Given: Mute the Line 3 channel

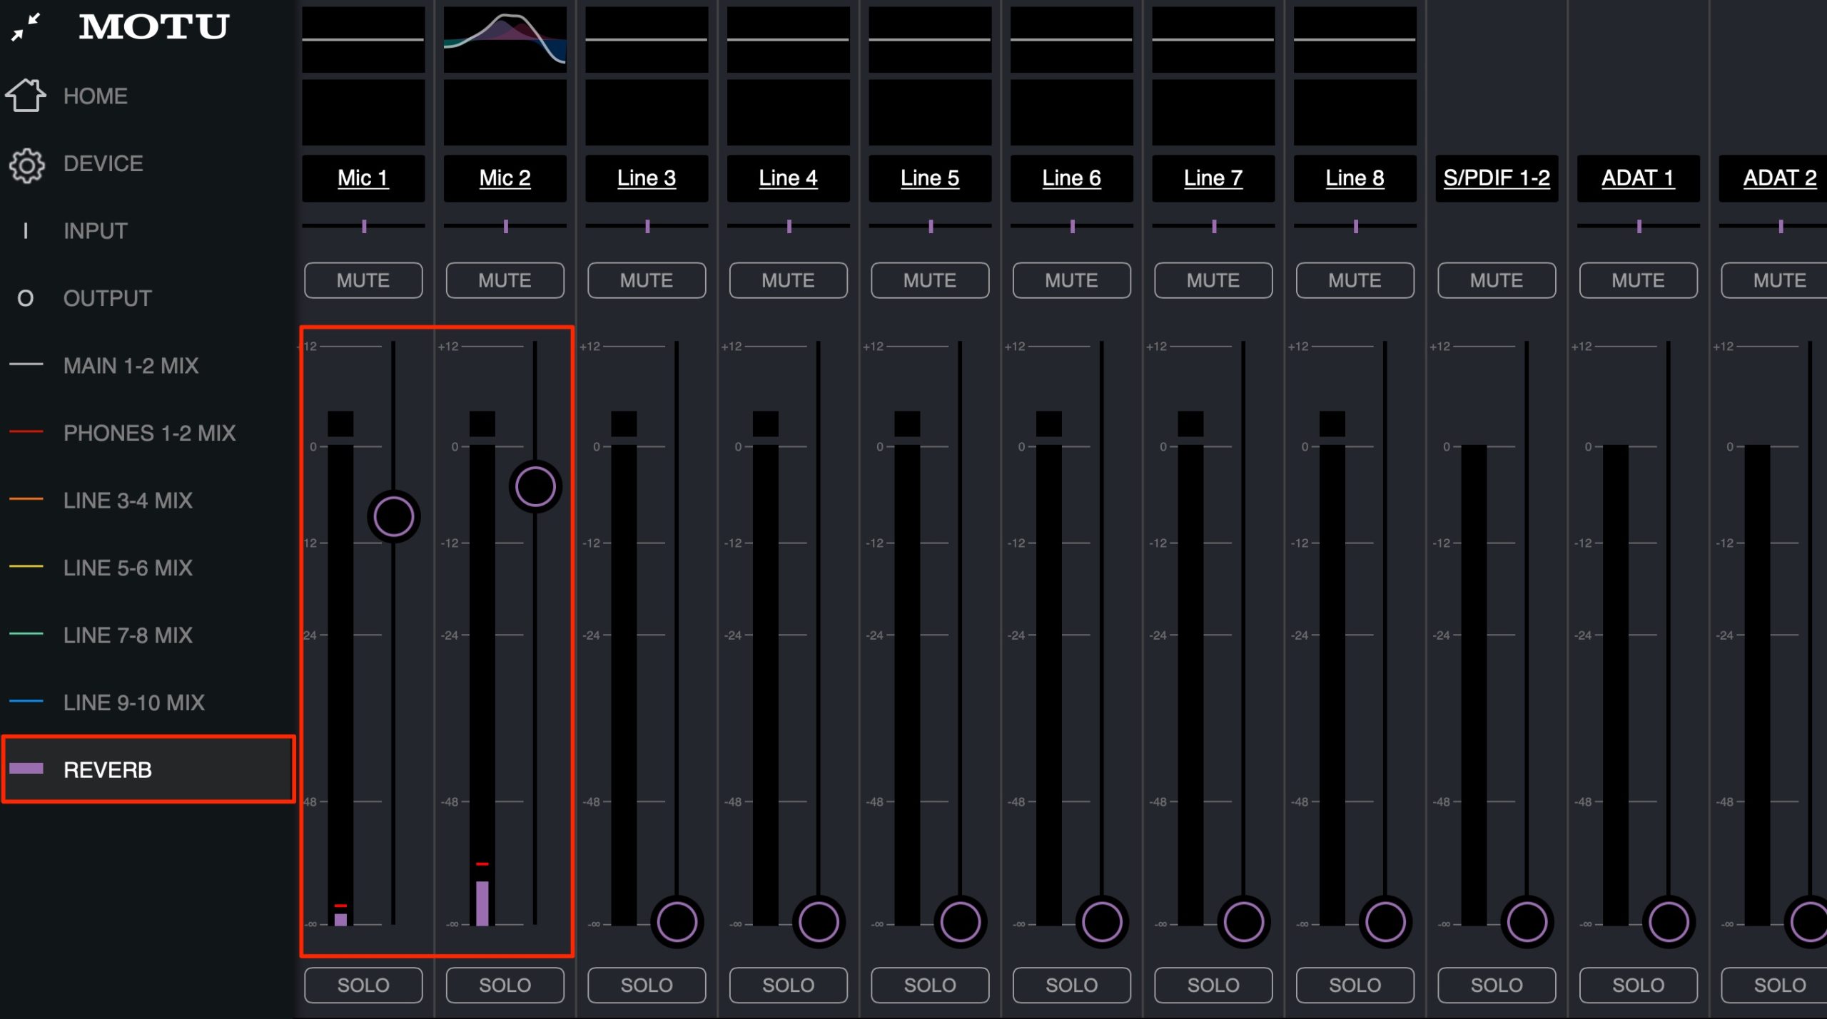Looking at the screenshot, I should tap(647, 280).
